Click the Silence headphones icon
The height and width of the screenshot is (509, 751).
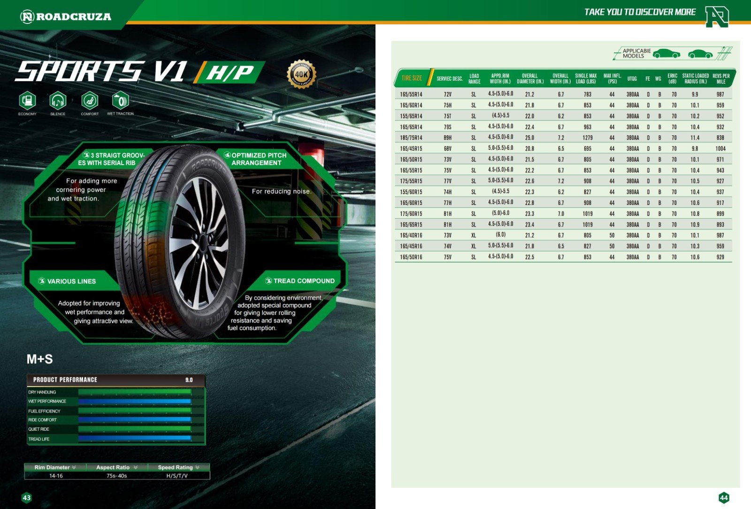(x=58, y=100)
